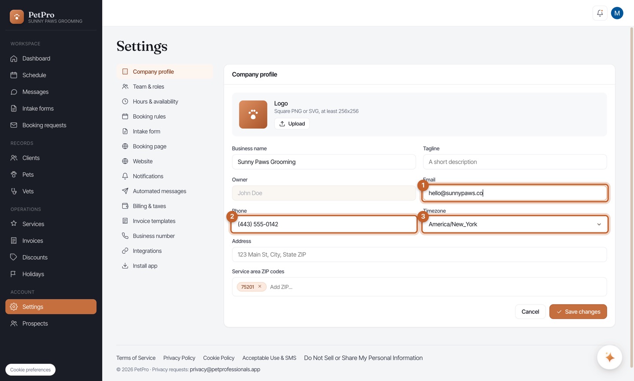Open Website settings

165,161
